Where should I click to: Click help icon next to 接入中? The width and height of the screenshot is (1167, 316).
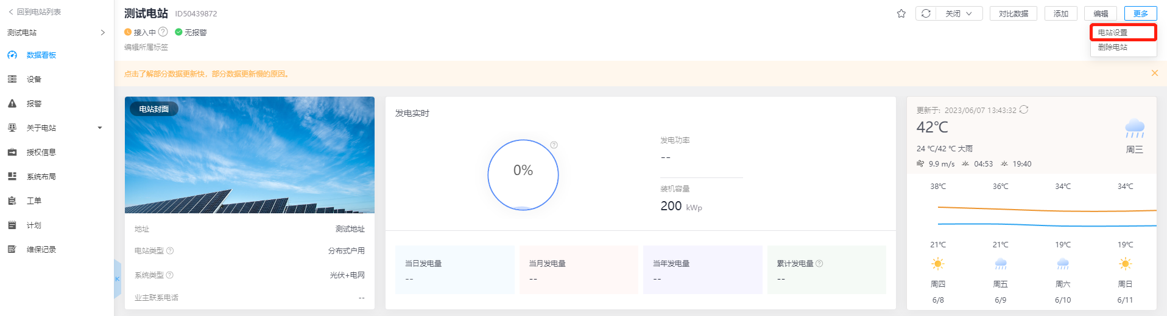pos(163,32)
